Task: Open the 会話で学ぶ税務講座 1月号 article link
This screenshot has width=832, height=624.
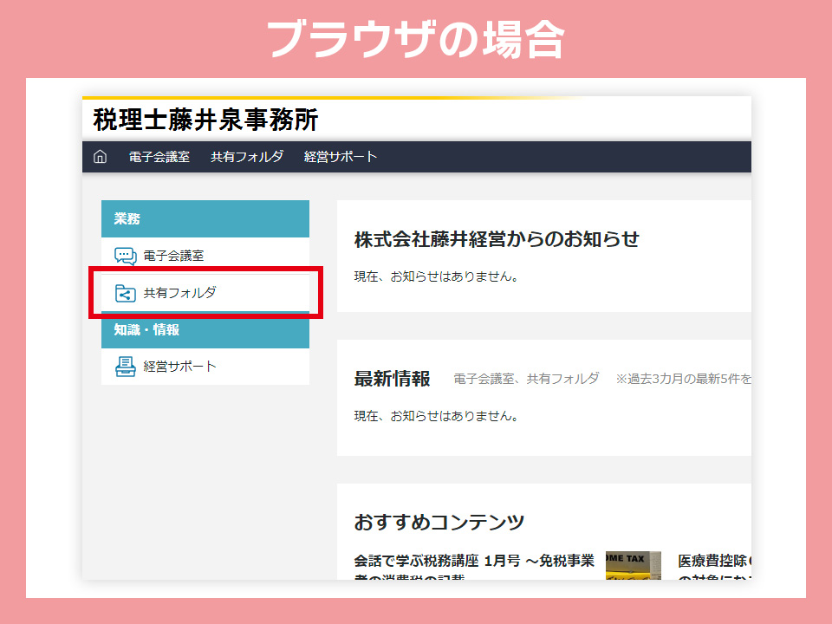Action: (474, 561)
